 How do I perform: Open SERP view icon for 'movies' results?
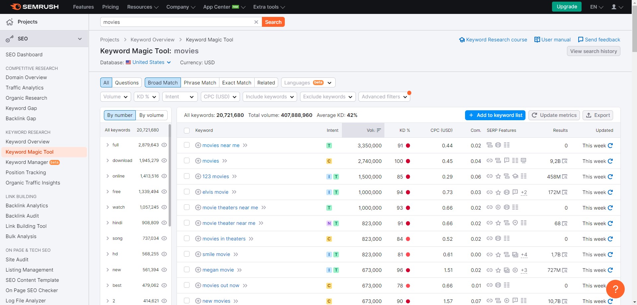565,161
